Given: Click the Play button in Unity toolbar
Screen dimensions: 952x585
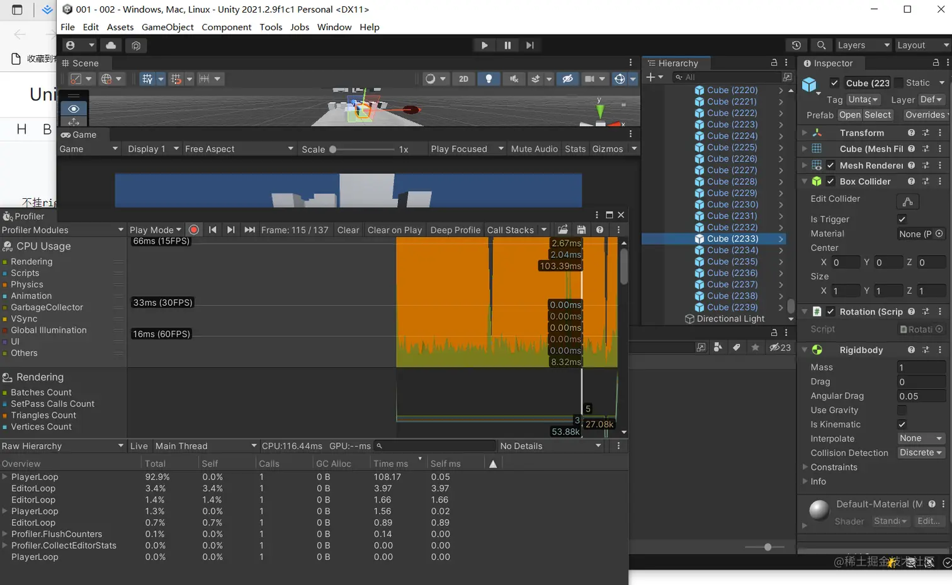Looking at the screenshot, I should pos(484,45).
